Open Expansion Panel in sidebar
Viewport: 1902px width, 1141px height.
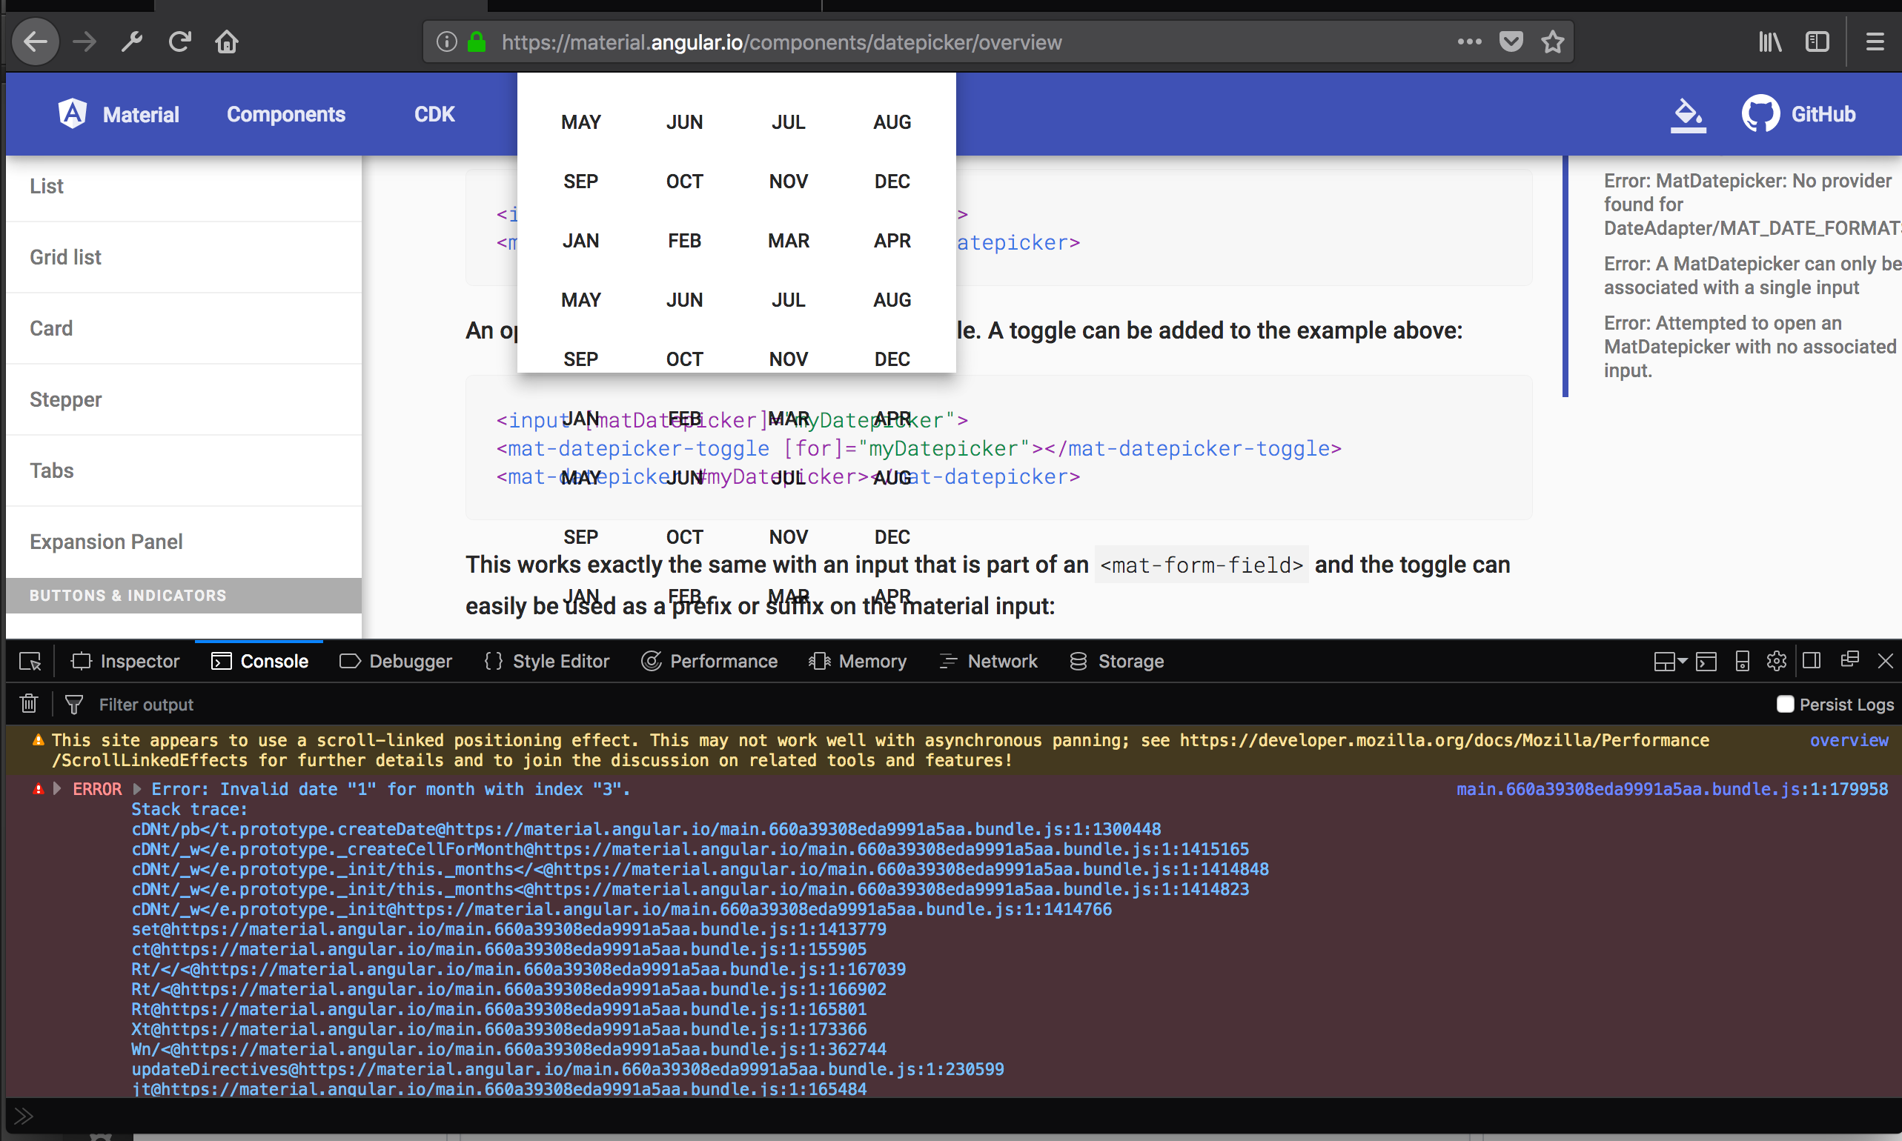184,542
